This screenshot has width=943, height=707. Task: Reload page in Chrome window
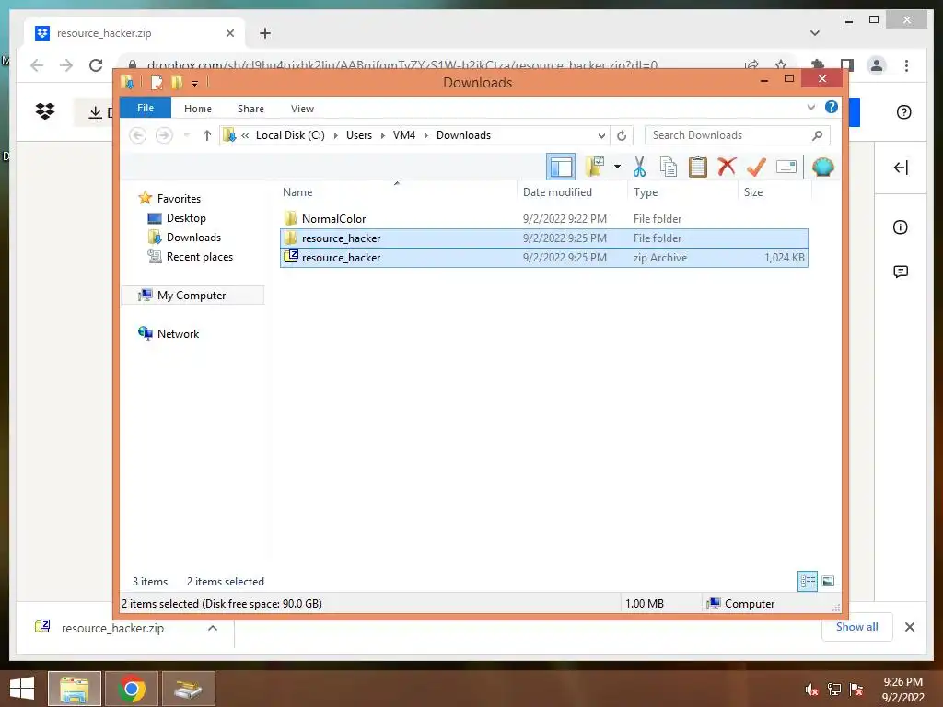pyautogui.click(x=96, y=65)
